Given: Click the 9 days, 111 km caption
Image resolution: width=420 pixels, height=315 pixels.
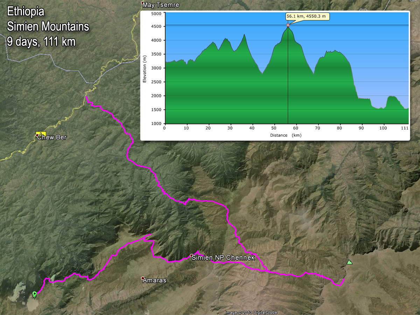Looking at the screenshot, I should [x=41, y=42].
